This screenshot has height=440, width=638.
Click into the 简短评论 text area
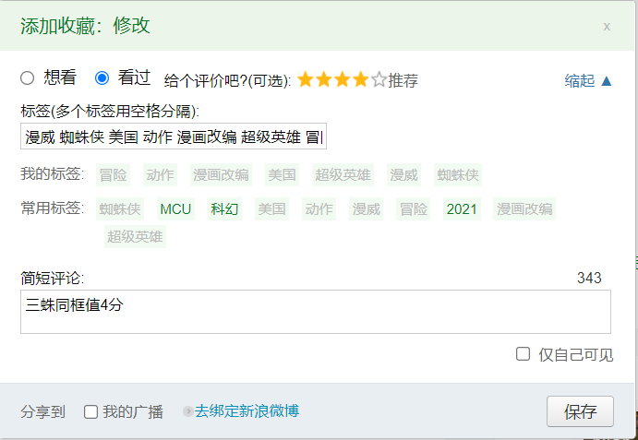click(x=316, y=312)
